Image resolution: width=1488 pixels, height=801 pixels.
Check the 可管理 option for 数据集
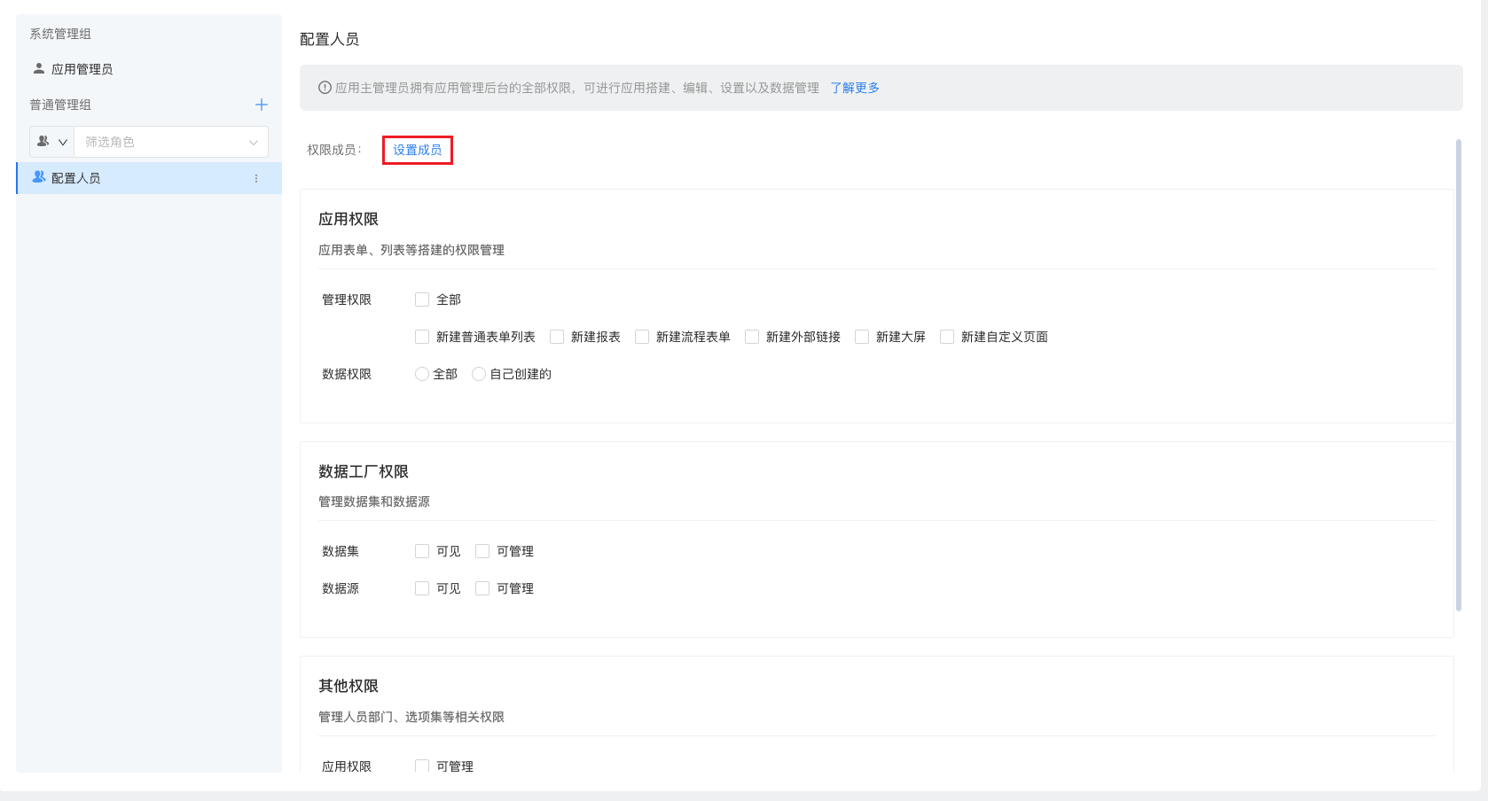coord(482,550)
